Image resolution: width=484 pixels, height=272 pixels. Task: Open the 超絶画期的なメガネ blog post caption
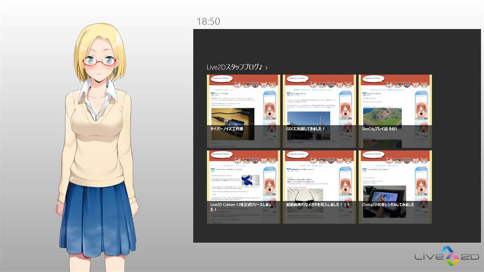[x=318, y=205]
